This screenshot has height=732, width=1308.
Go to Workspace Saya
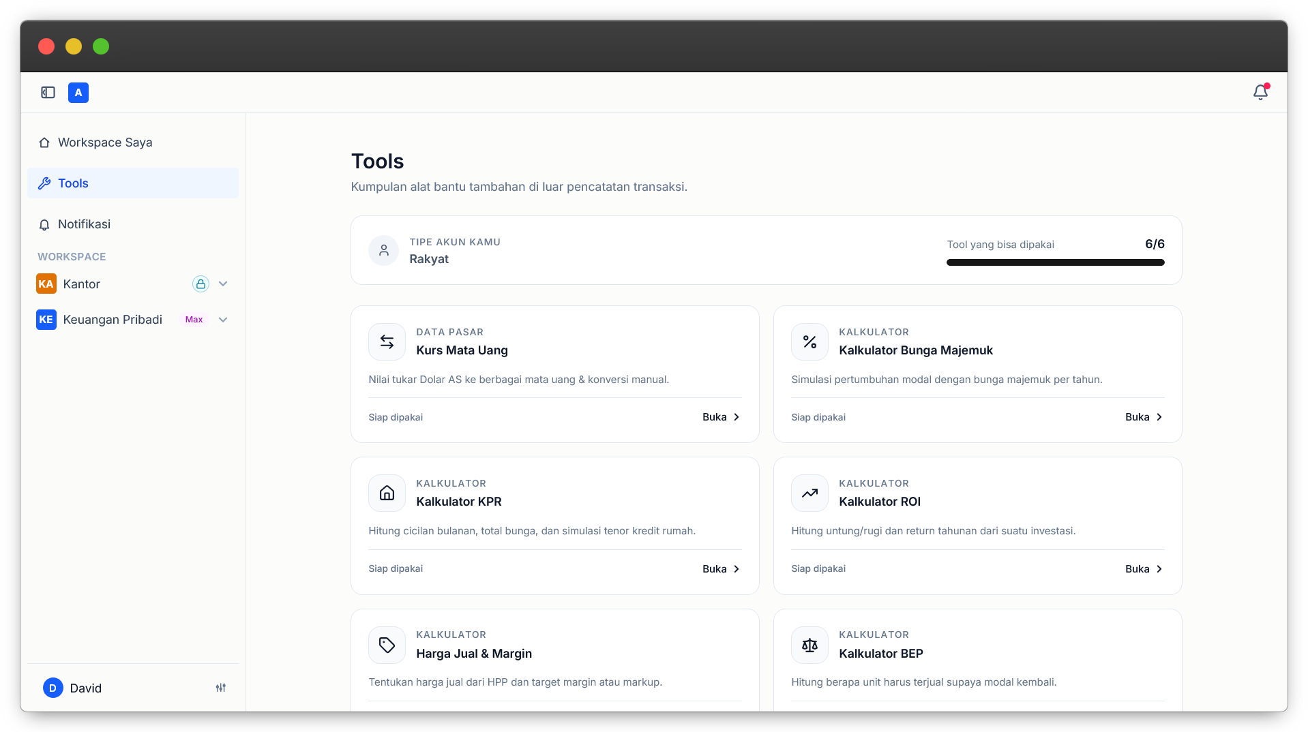pos(133,142)
